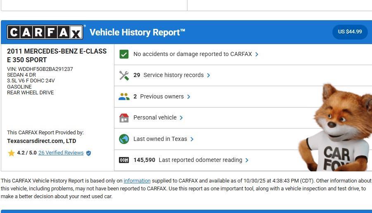Image resolution: width=372 pixels, height=213 pixels.
Task: Expand the personal vehicle chevron
Action: [x=181, y=118]
